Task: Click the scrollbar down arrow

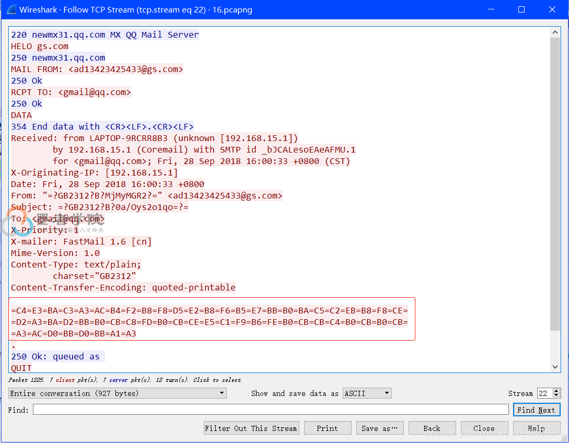Action: pos(555,367)
